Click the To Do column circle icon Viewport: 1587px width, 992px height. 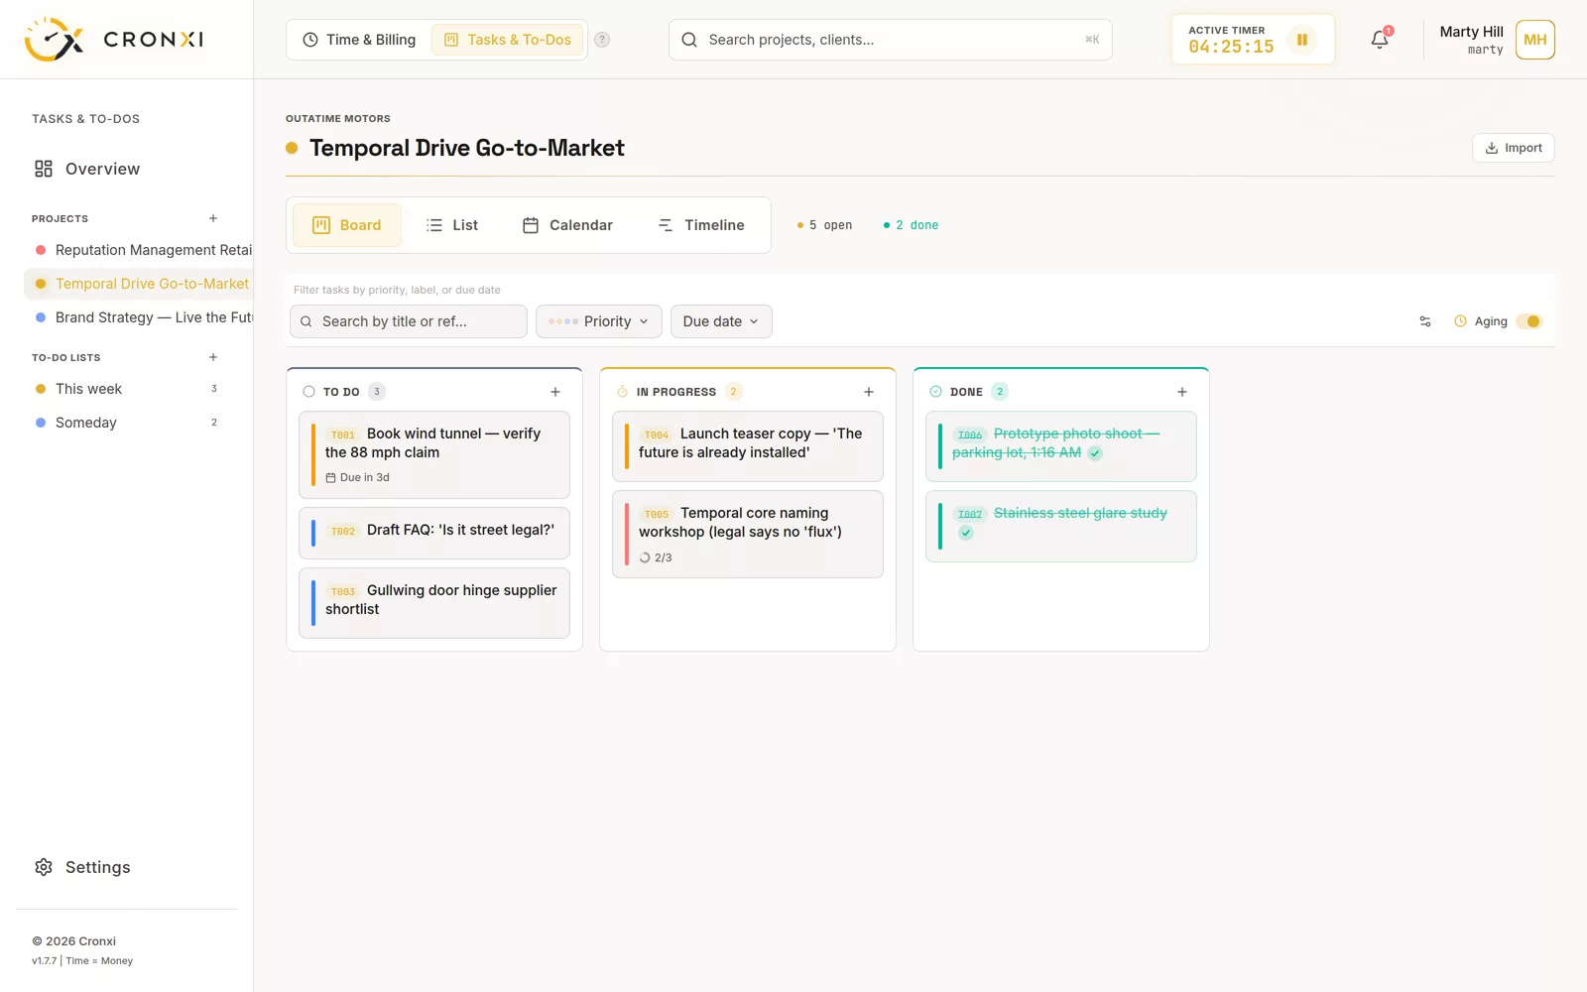[308, 392]
